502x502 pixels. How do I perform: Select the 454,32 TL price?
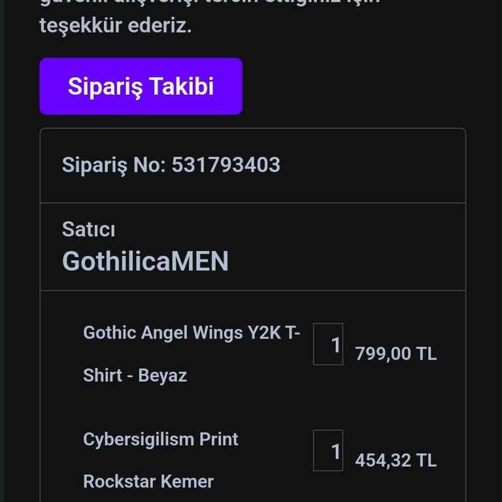[x=395, y=460]
